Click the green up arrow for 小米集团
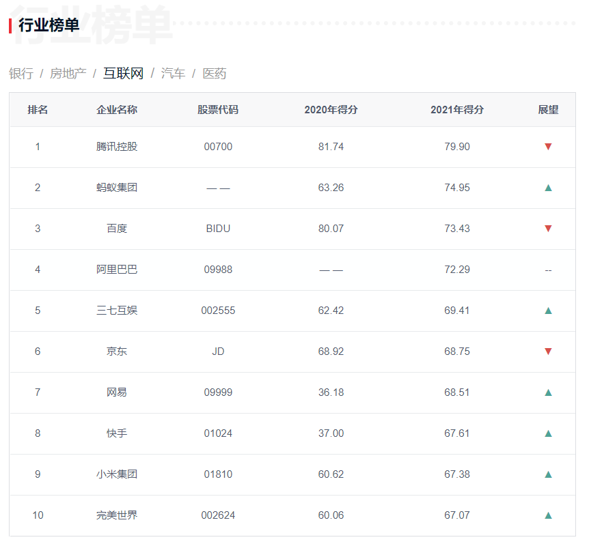Screen dimensions: 589x544 [x=548, y=474]
